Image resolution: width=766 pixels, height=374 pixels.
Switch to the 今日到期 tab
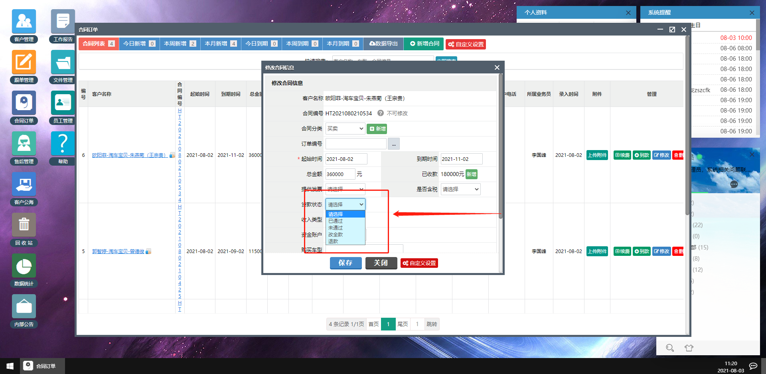coord(261,44)
